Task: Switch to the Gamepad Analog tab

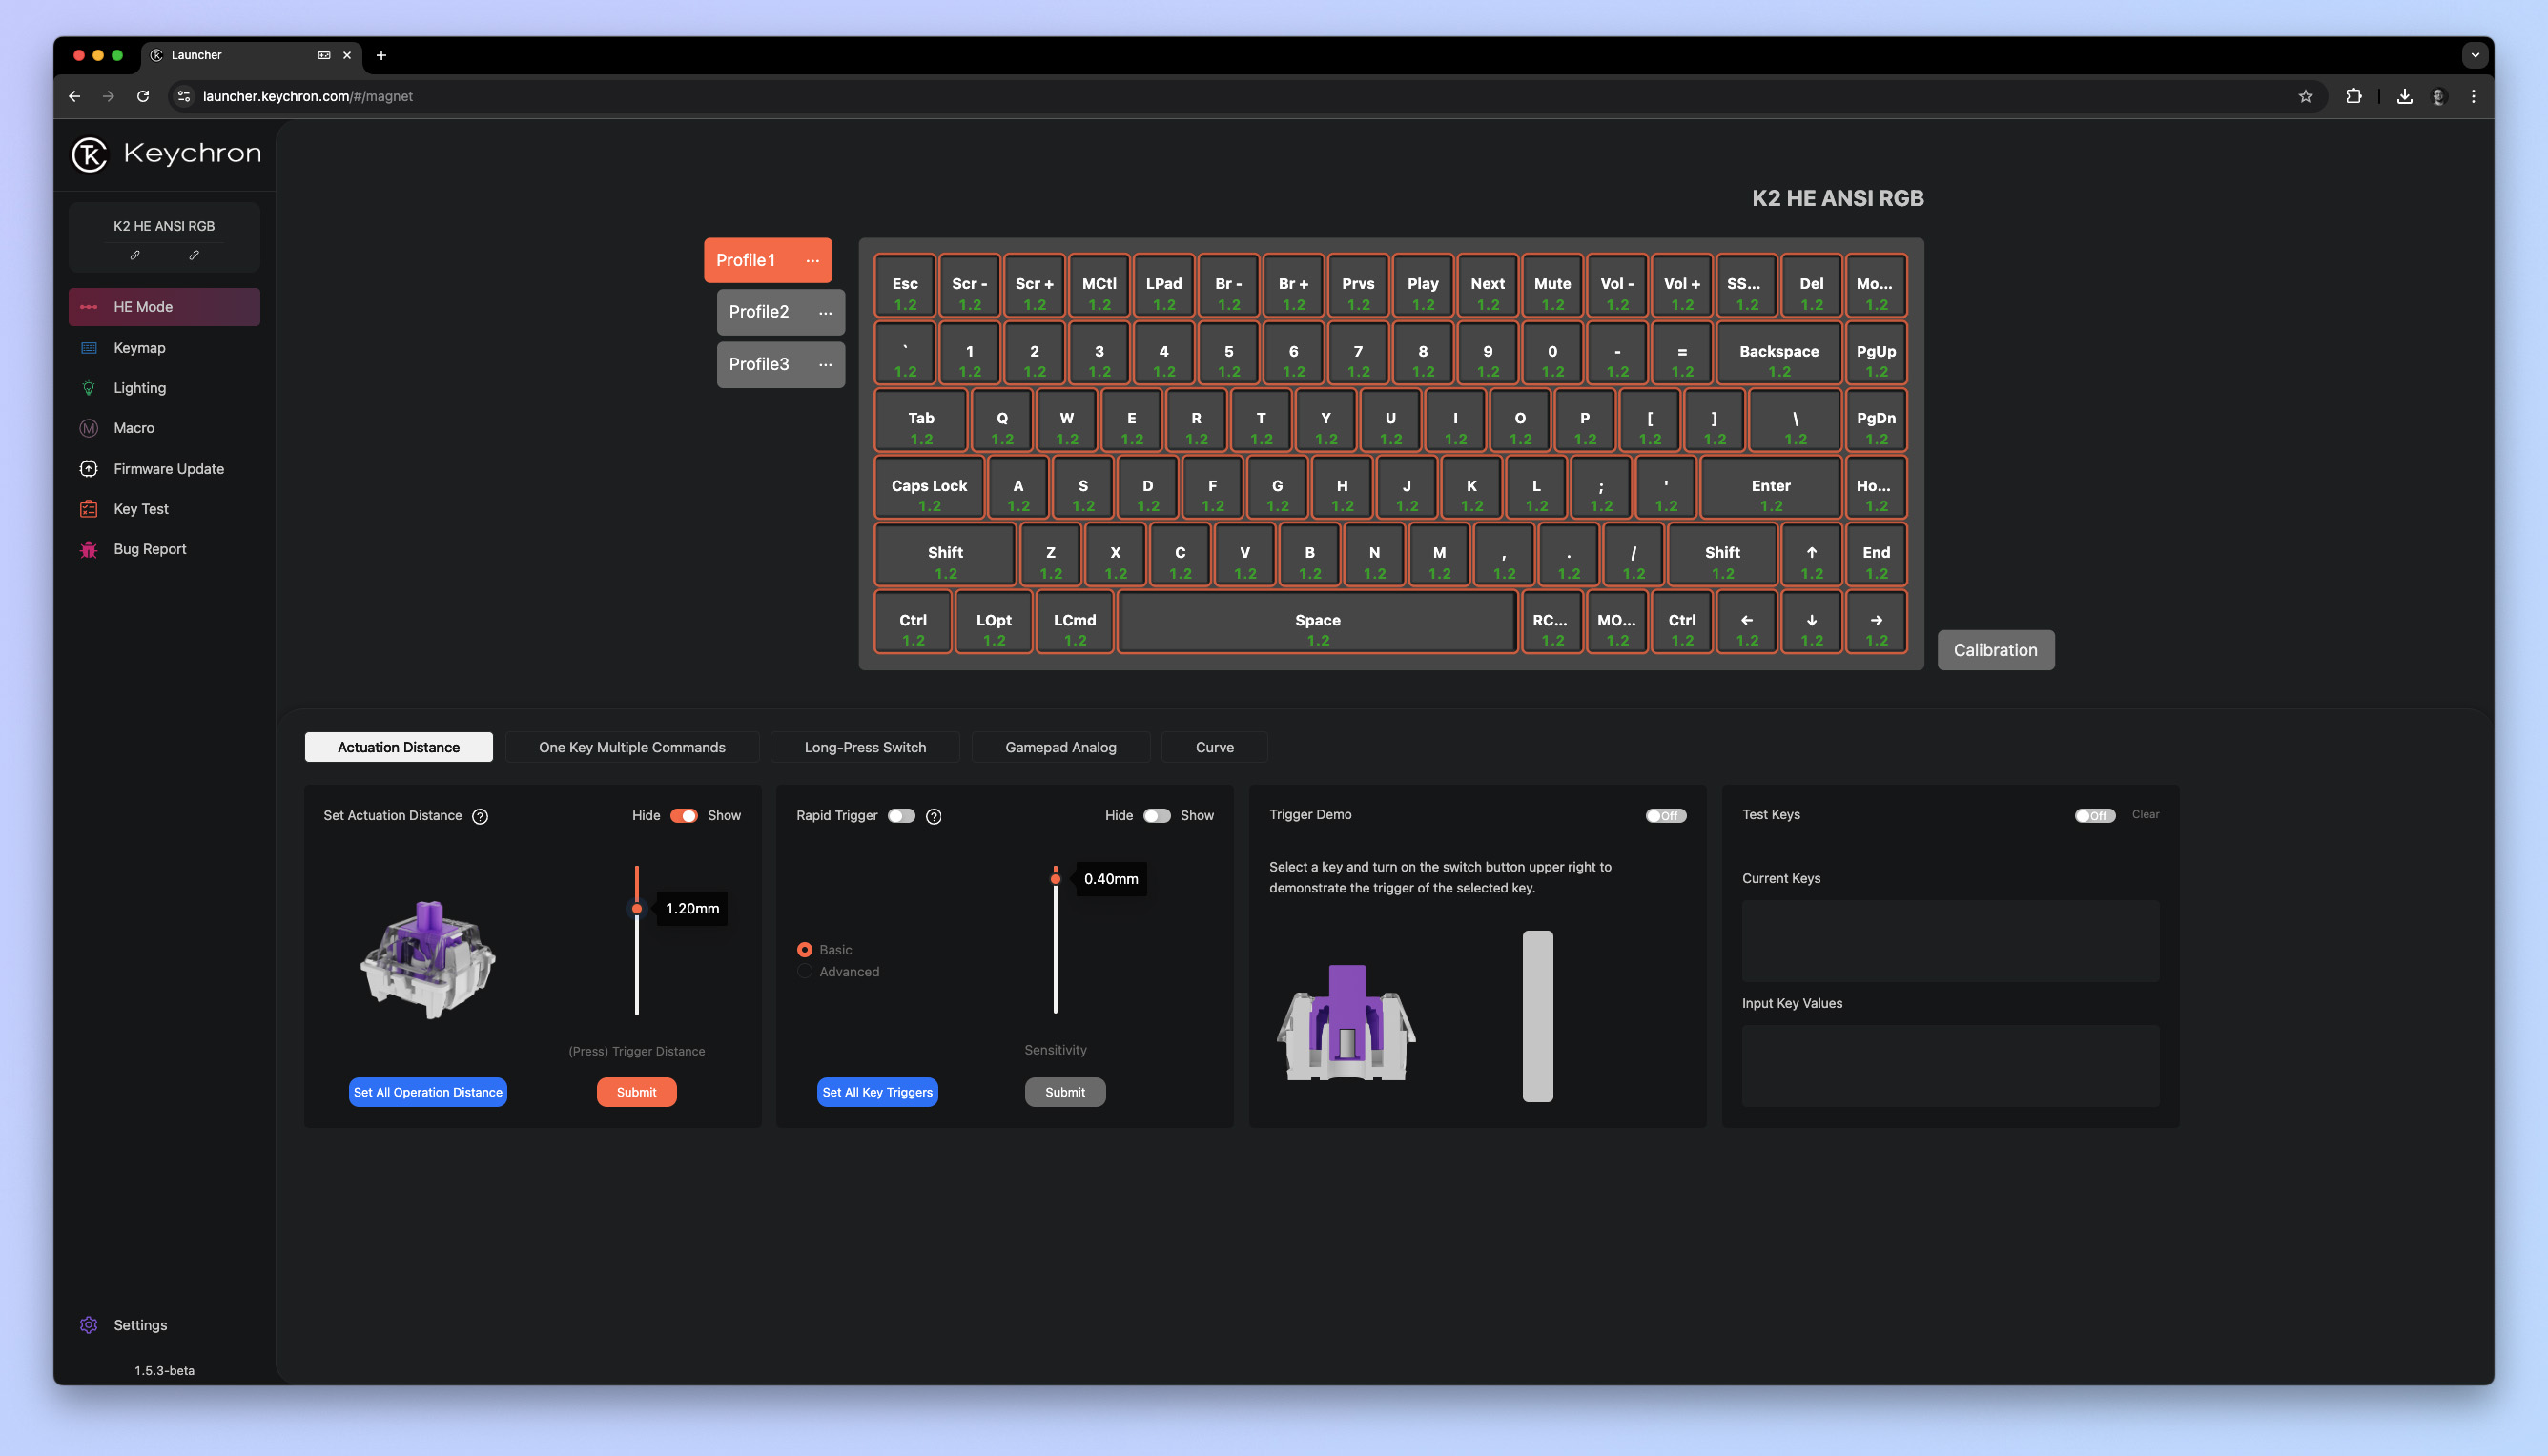Action: (1060, 747)
